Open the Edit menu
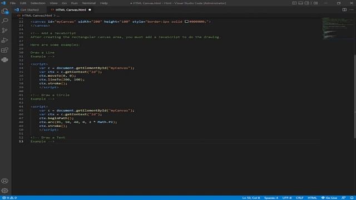356x200 pixels. coord(23,3)
